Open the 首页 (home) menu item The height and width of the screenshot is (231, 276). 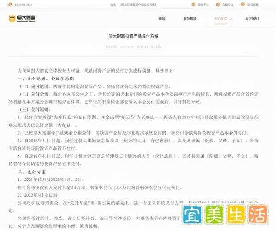tap(162, 18)
